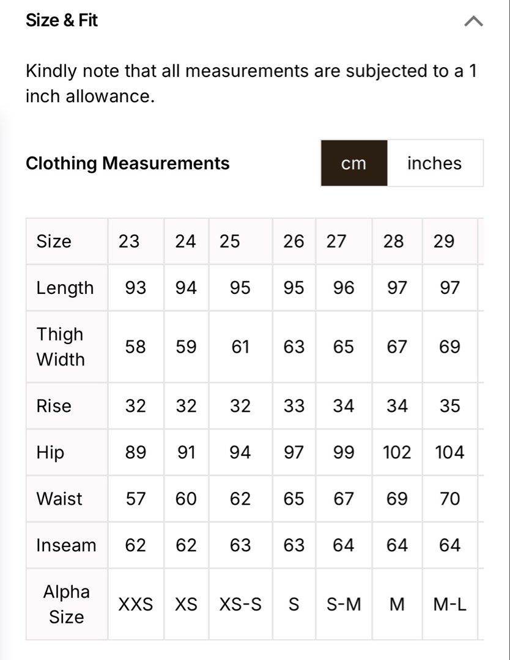Collapse the Size & Fit section chevron

473,21
